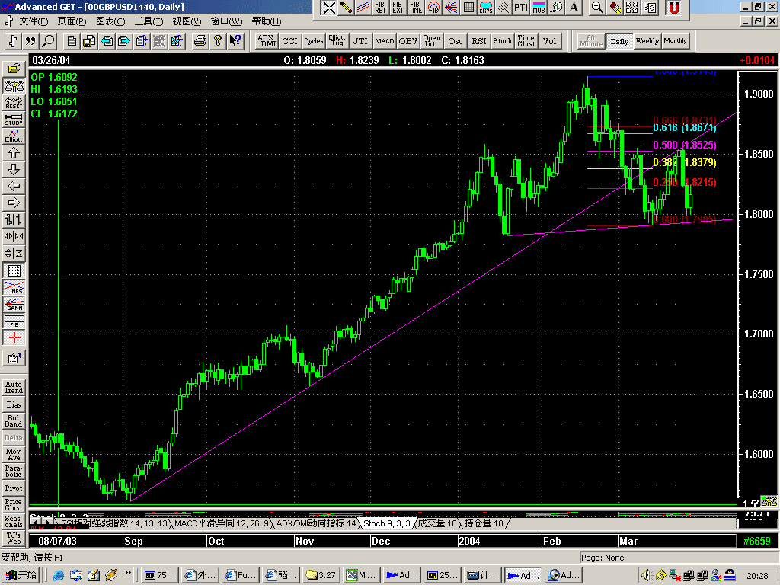Activate the PTI tool

tap(521, 8)
